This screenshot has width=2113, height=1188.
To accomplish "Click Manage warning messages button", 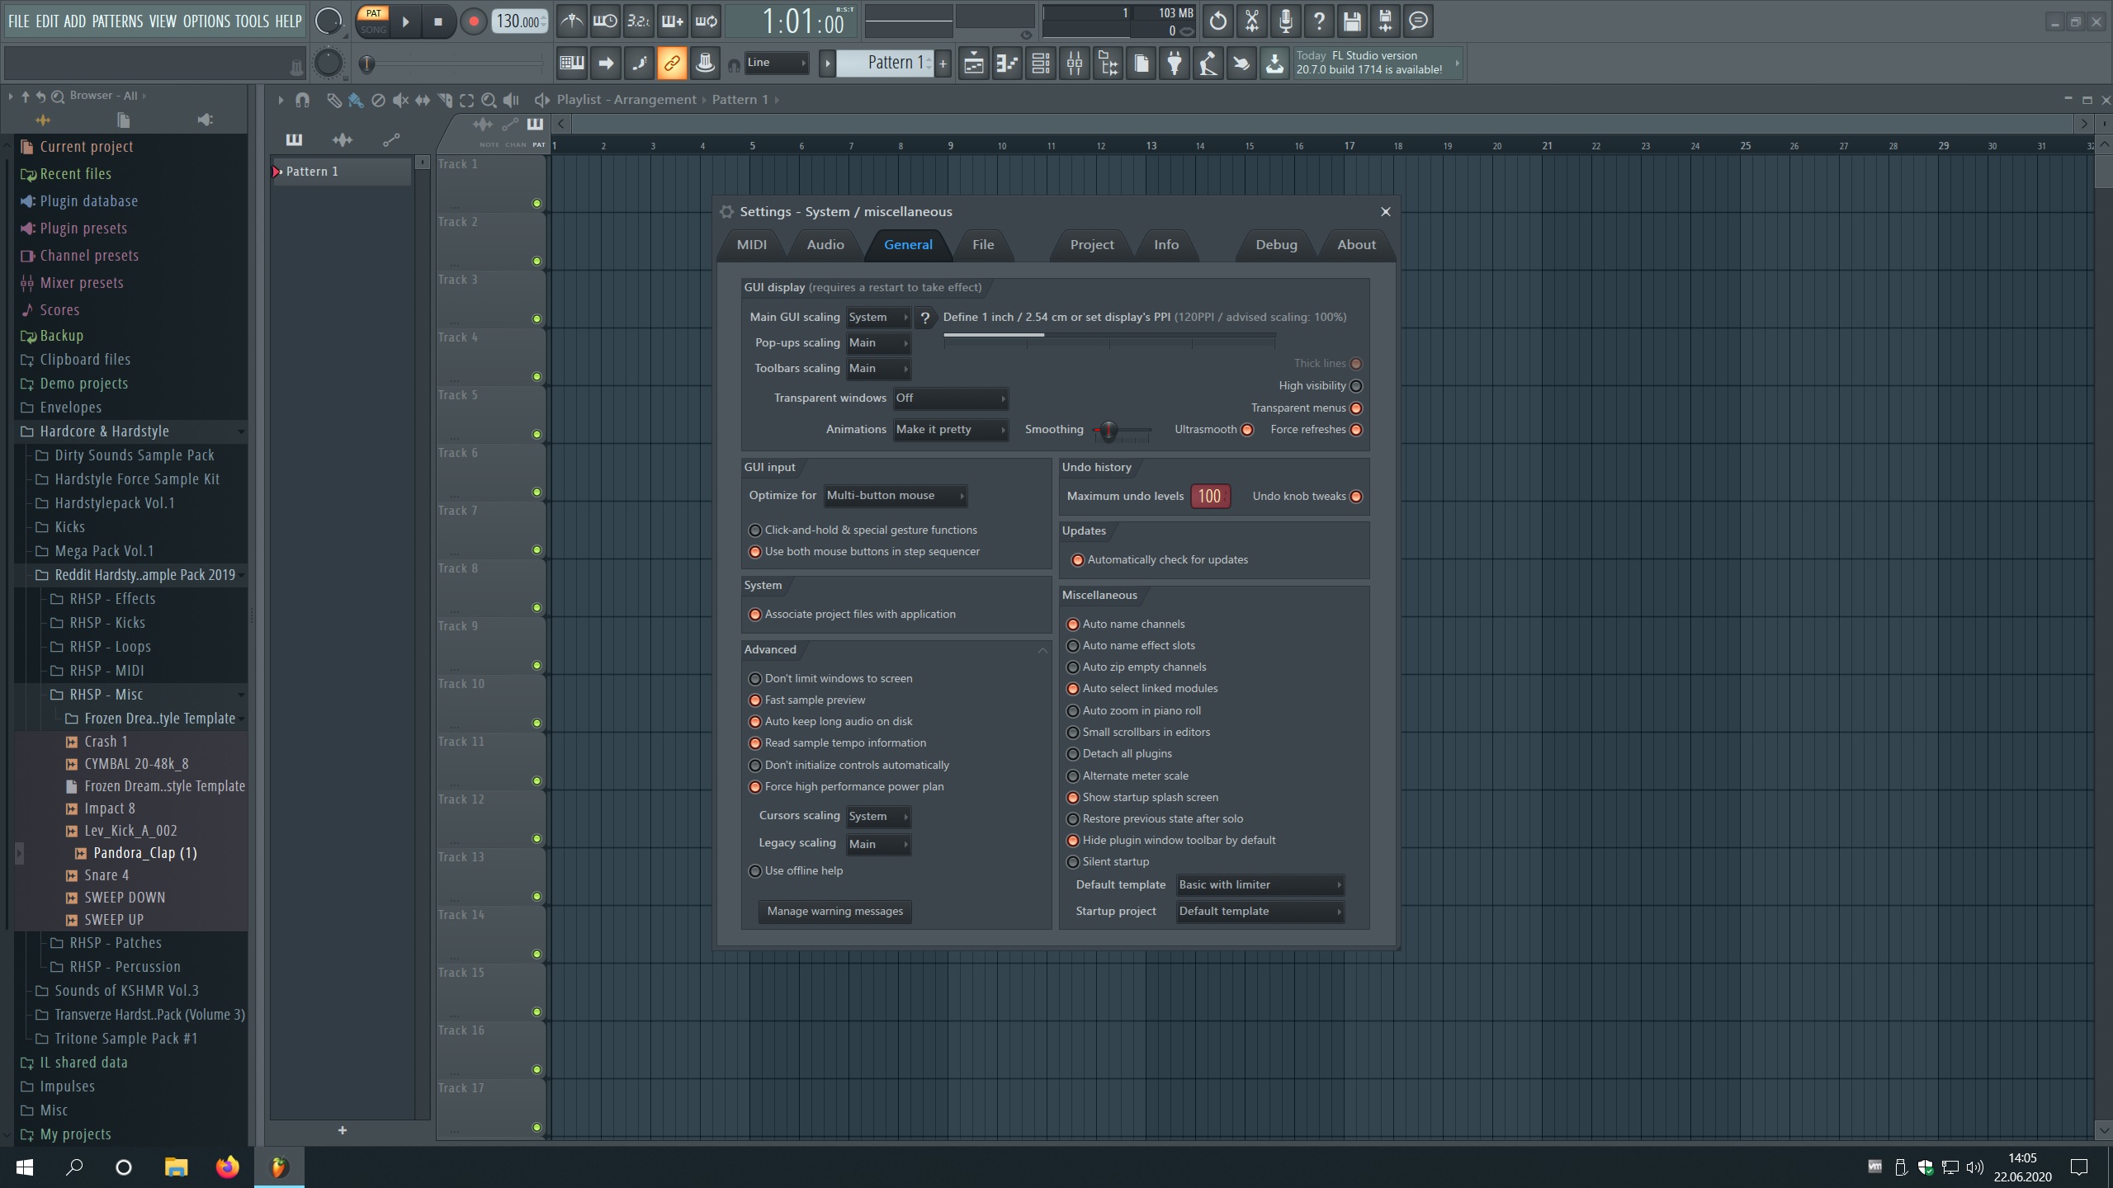I will pyautogui.click(x=834, y=911).
